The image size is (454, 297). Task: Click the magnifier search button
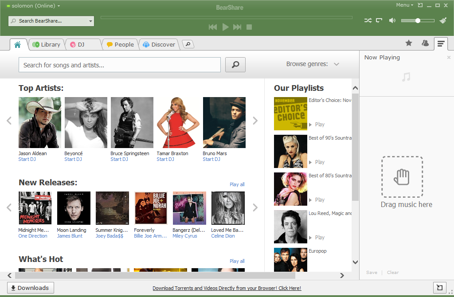tap(235, 65)
